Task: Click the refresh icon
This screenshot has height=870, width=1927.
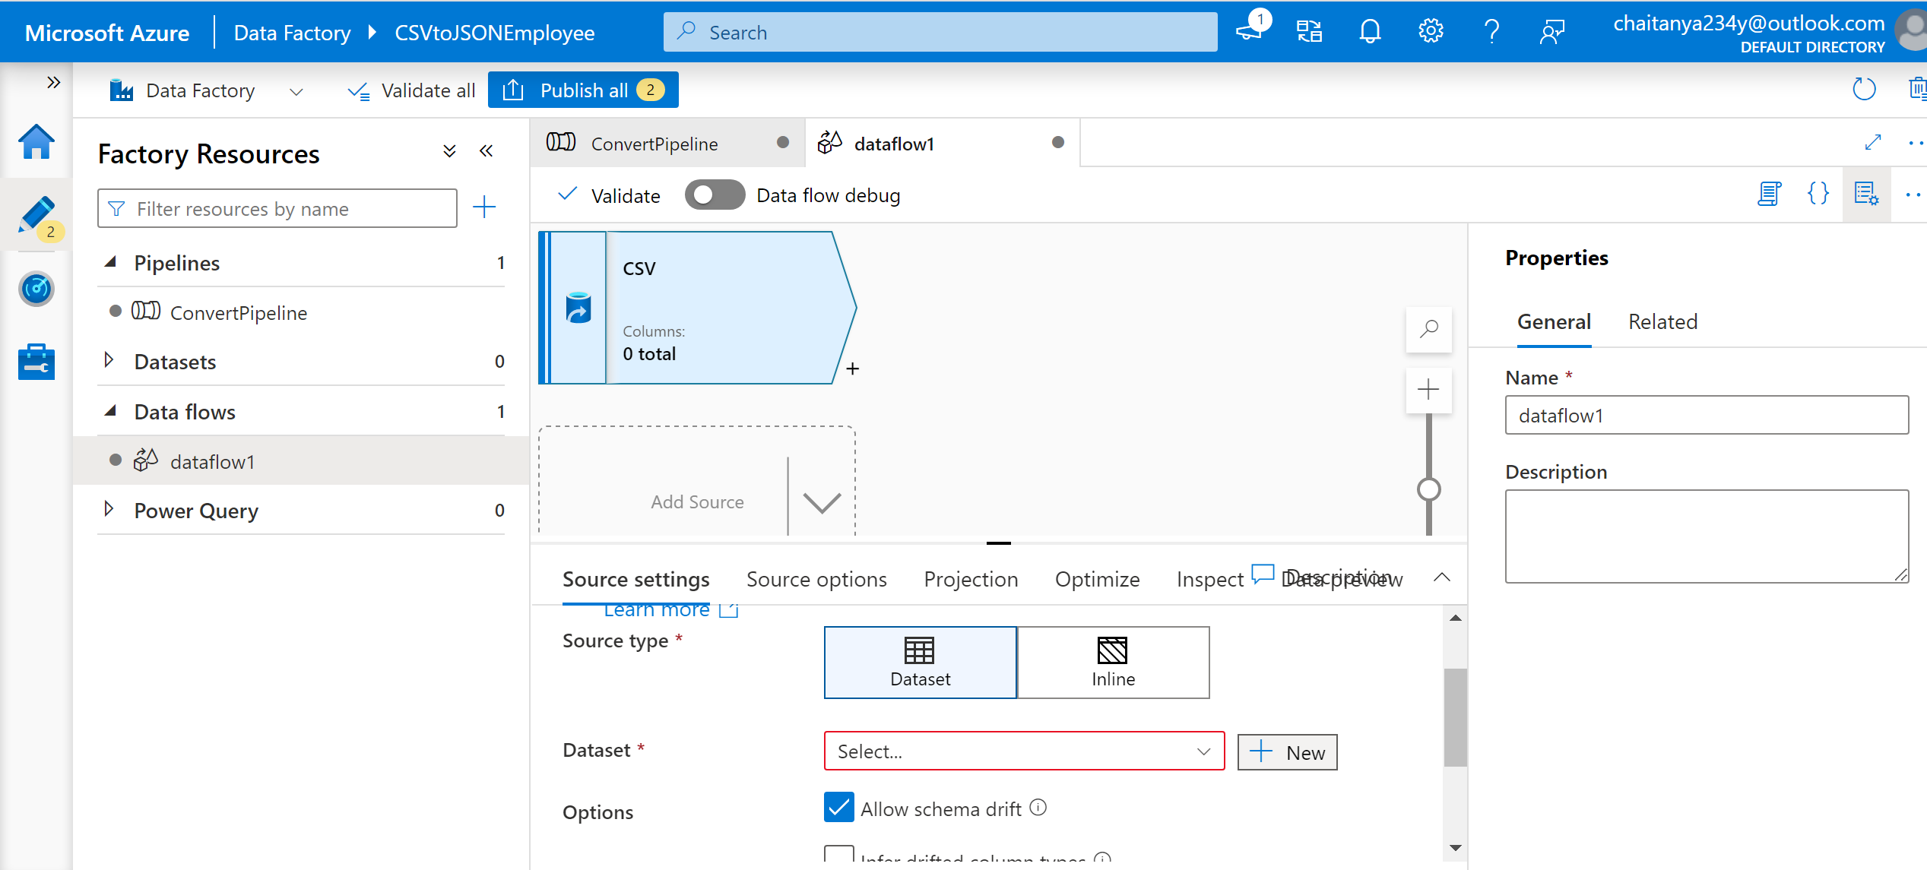Action: [x=1864, y=90]
